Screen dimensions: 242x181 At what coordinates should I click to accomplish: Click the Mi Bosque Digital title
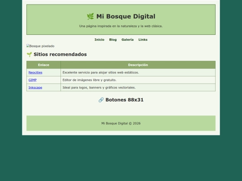tap(126, 17)
